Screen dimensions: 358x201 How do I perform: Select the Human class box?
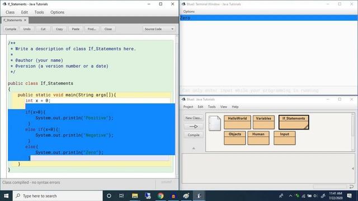pos(258,138)
